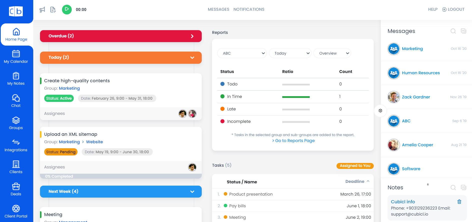472x222 pixels.
Task: Click the HELP menu item
Action: click(433, 9)
